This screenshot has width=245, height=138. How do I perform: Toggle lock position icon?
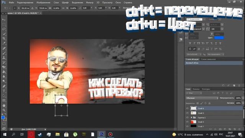[206, 103]
